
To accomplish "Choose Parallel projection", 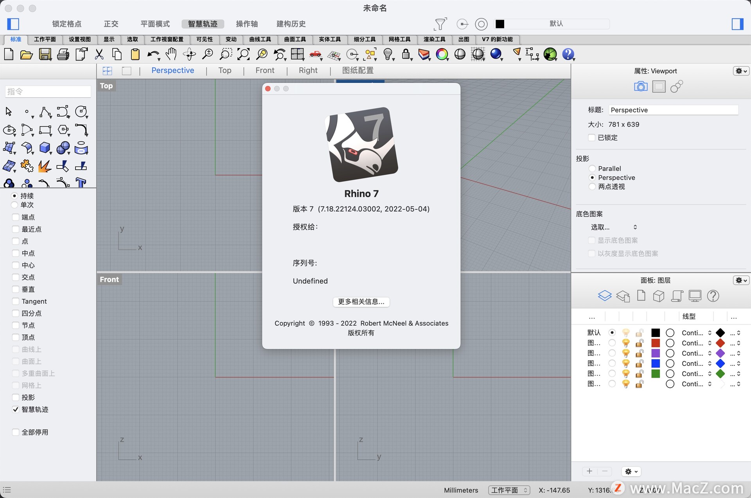I will tap(592, 168).
